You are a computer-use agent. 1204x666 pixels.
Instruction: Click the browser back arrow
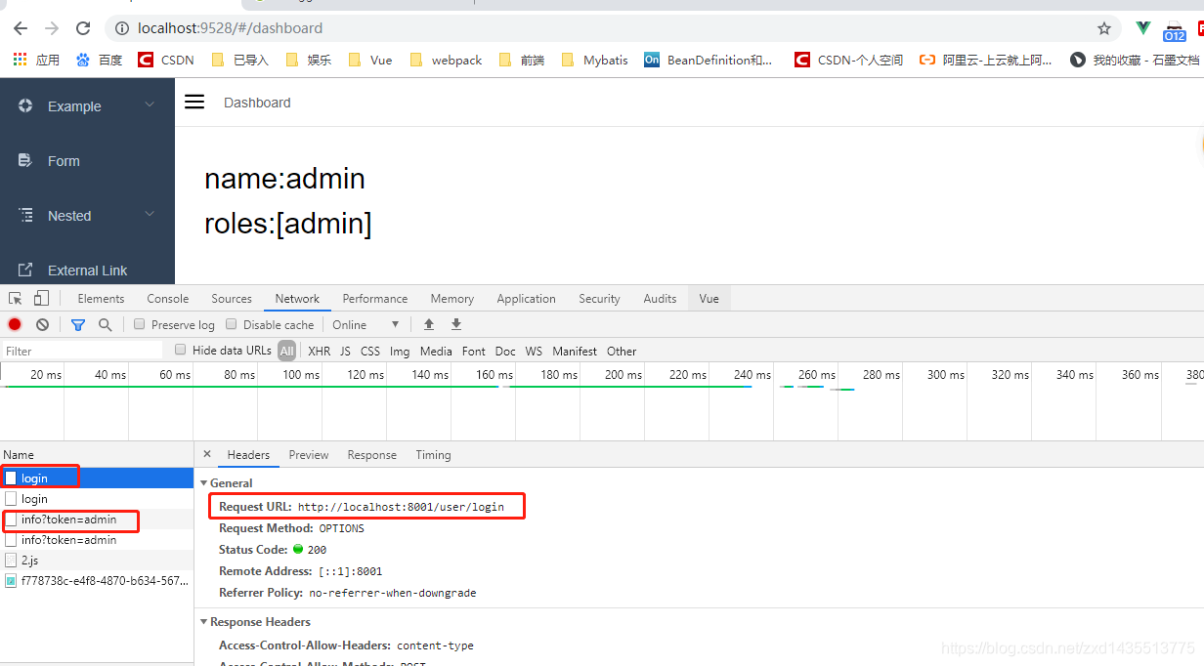pyautogui.click(x=21, y=28)
